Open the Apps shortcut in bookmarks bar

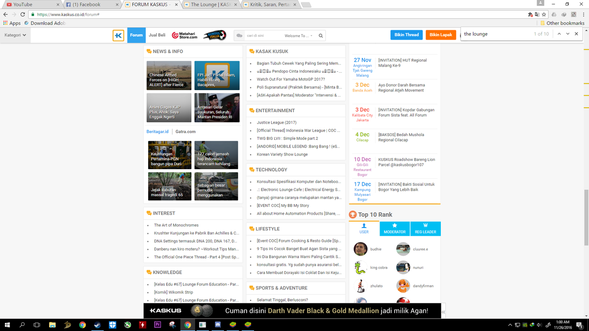(12, 23)
